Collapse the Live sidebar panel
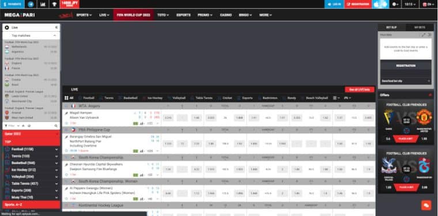The width and height of the screenshot is (438, 216). click(56, 27)
